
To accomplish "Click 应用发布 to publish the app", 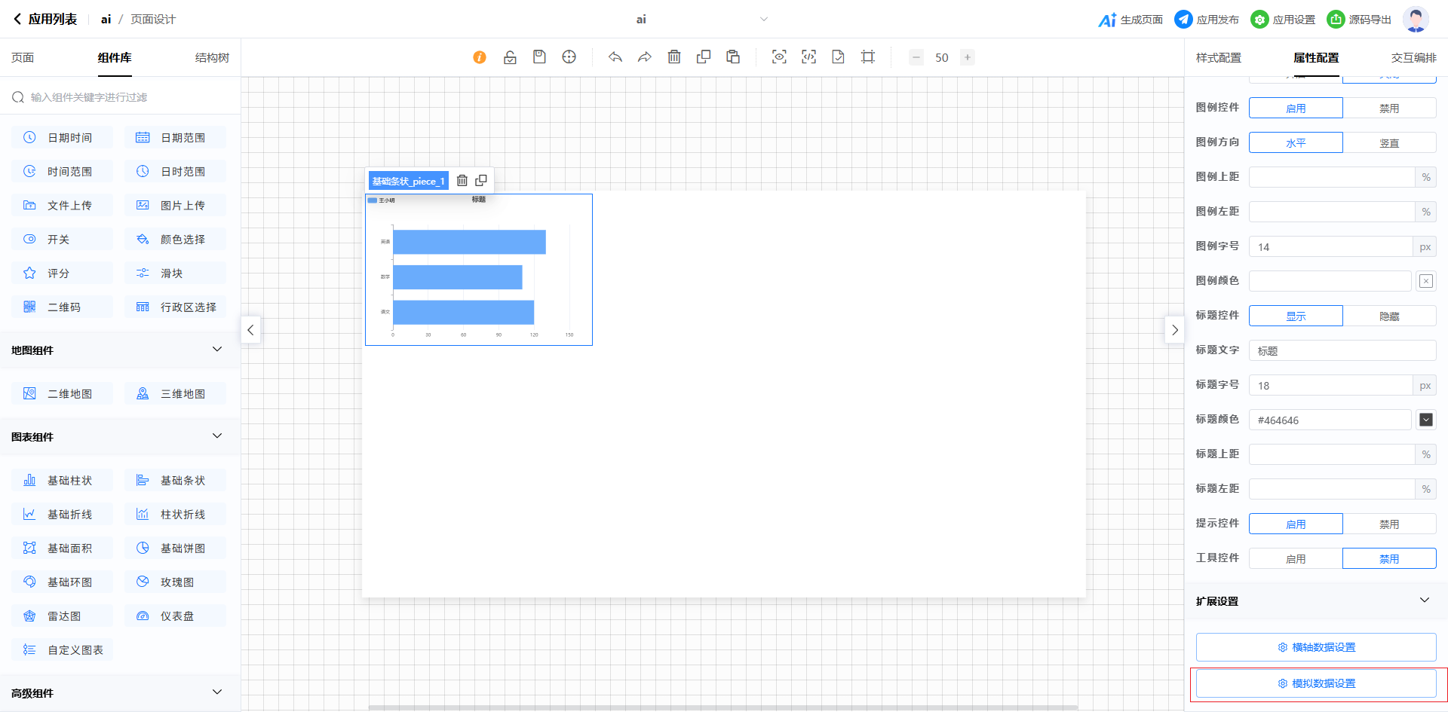I will click(1207, 20).
